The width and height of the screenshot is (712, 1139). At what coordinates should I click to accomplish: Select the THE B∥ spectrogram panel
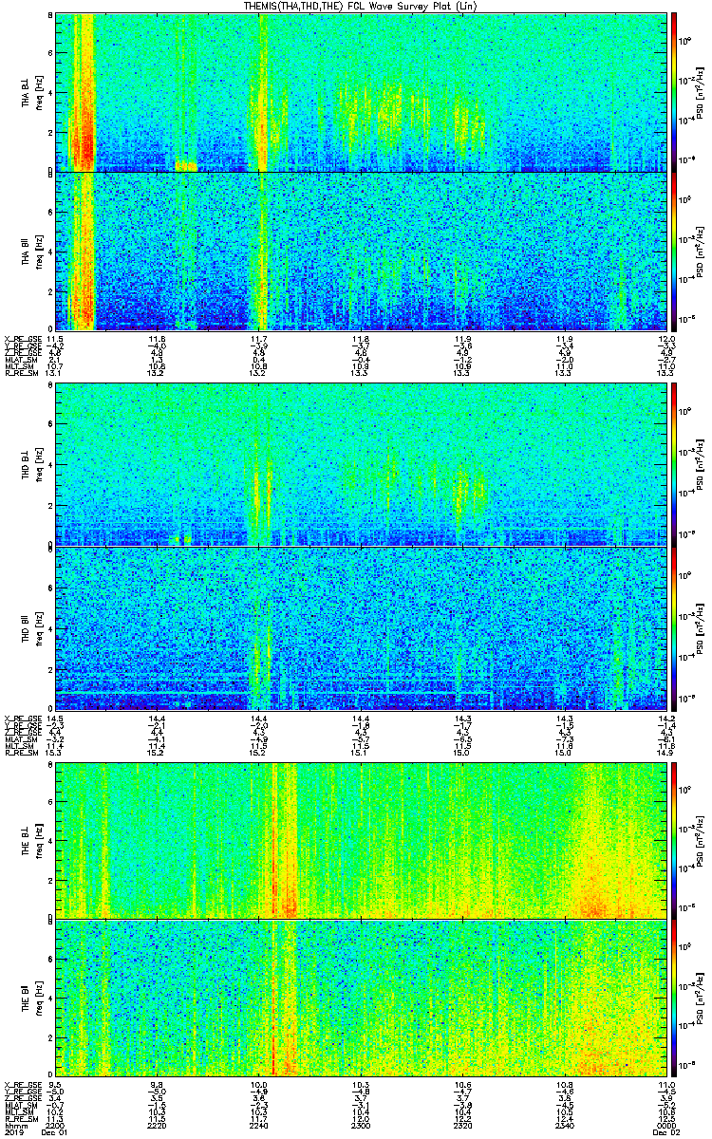pyautogui.click(x=360, y=998)
